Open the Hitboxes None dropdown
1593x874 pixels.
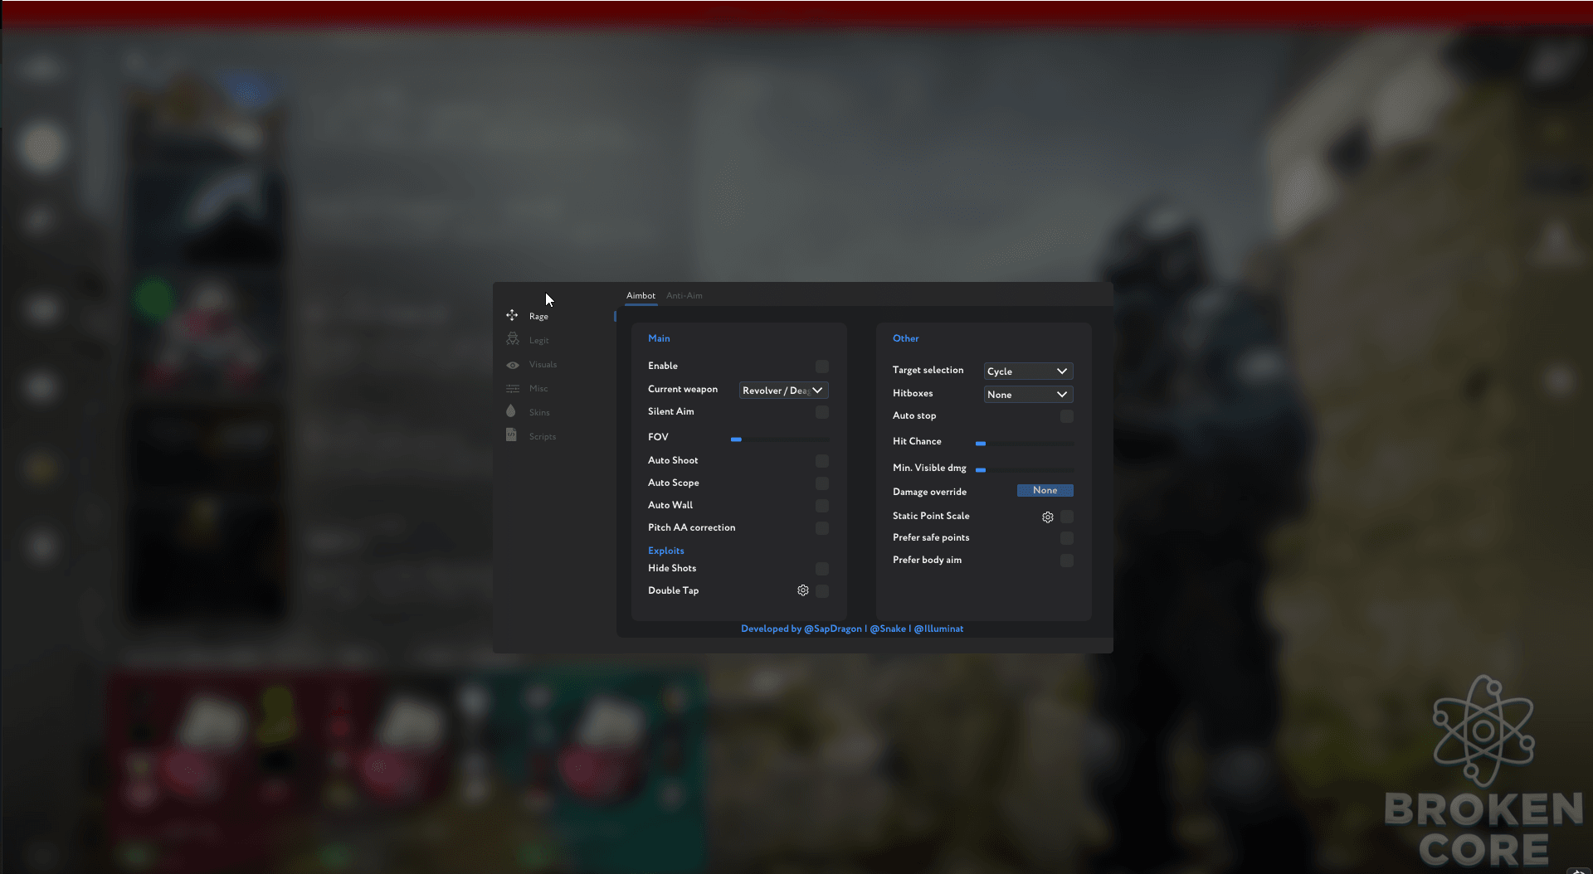(1028, 394)
